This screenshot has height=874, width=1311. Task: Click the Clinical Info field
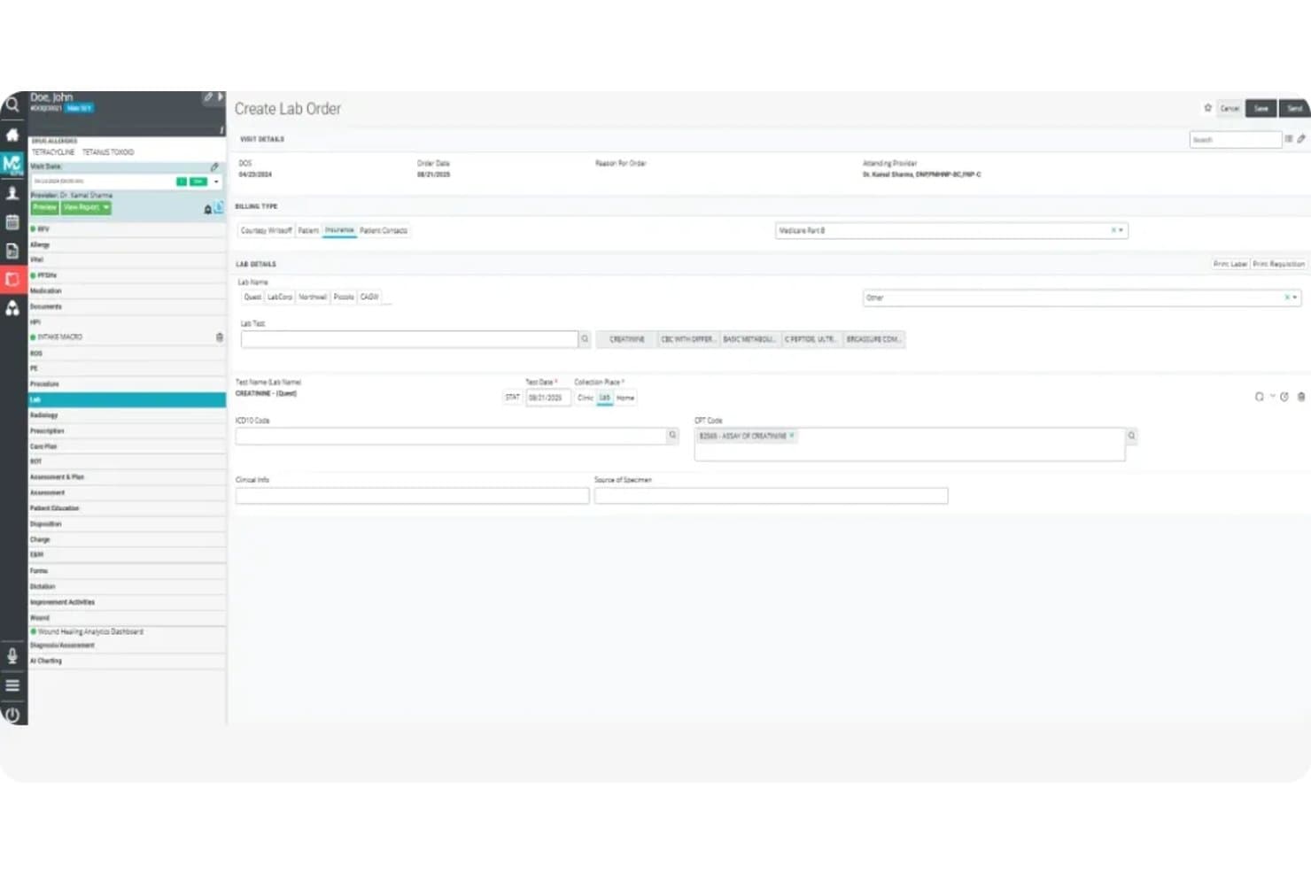pyautogui.click(x=412, y=496)
